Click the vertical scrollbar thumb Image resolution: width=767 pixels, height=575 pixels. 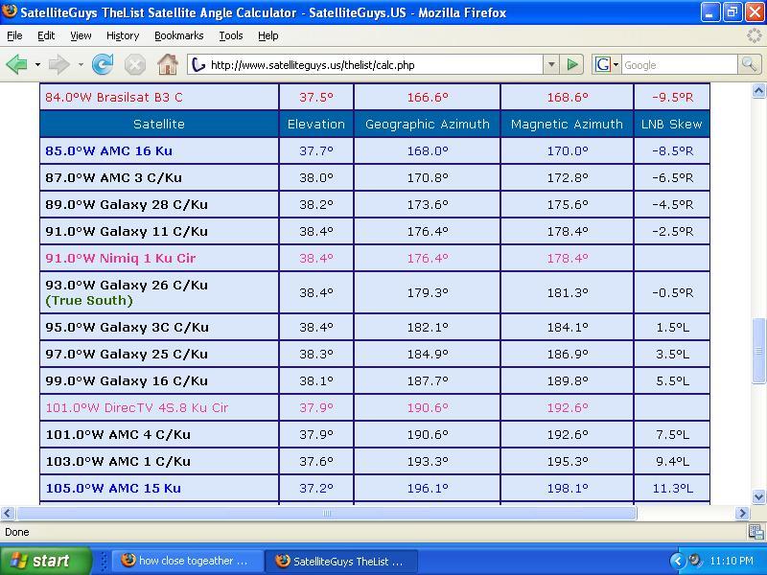(758, 350)
